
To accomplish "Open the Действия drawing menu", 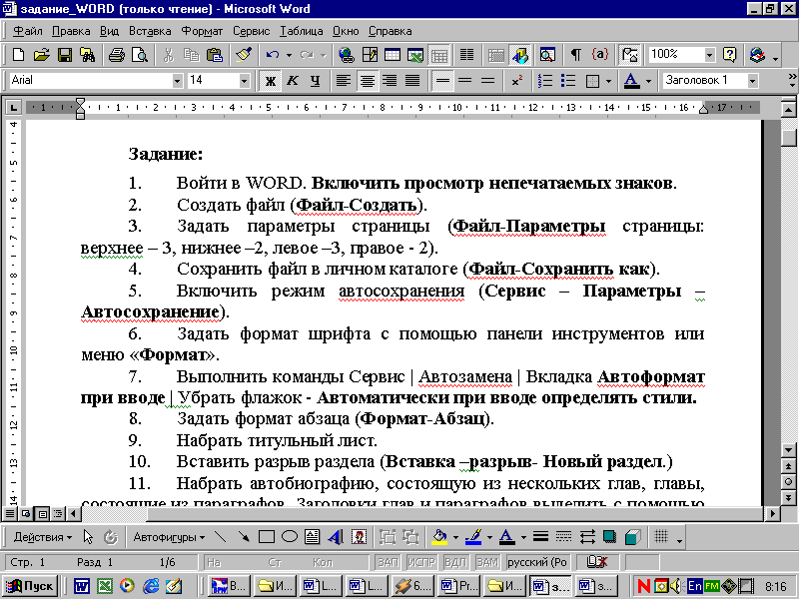I will click(x=43, y=537).
